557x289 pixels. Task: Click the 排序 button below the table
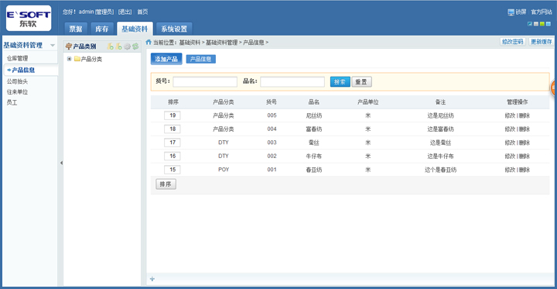click(x=166, y=184)
